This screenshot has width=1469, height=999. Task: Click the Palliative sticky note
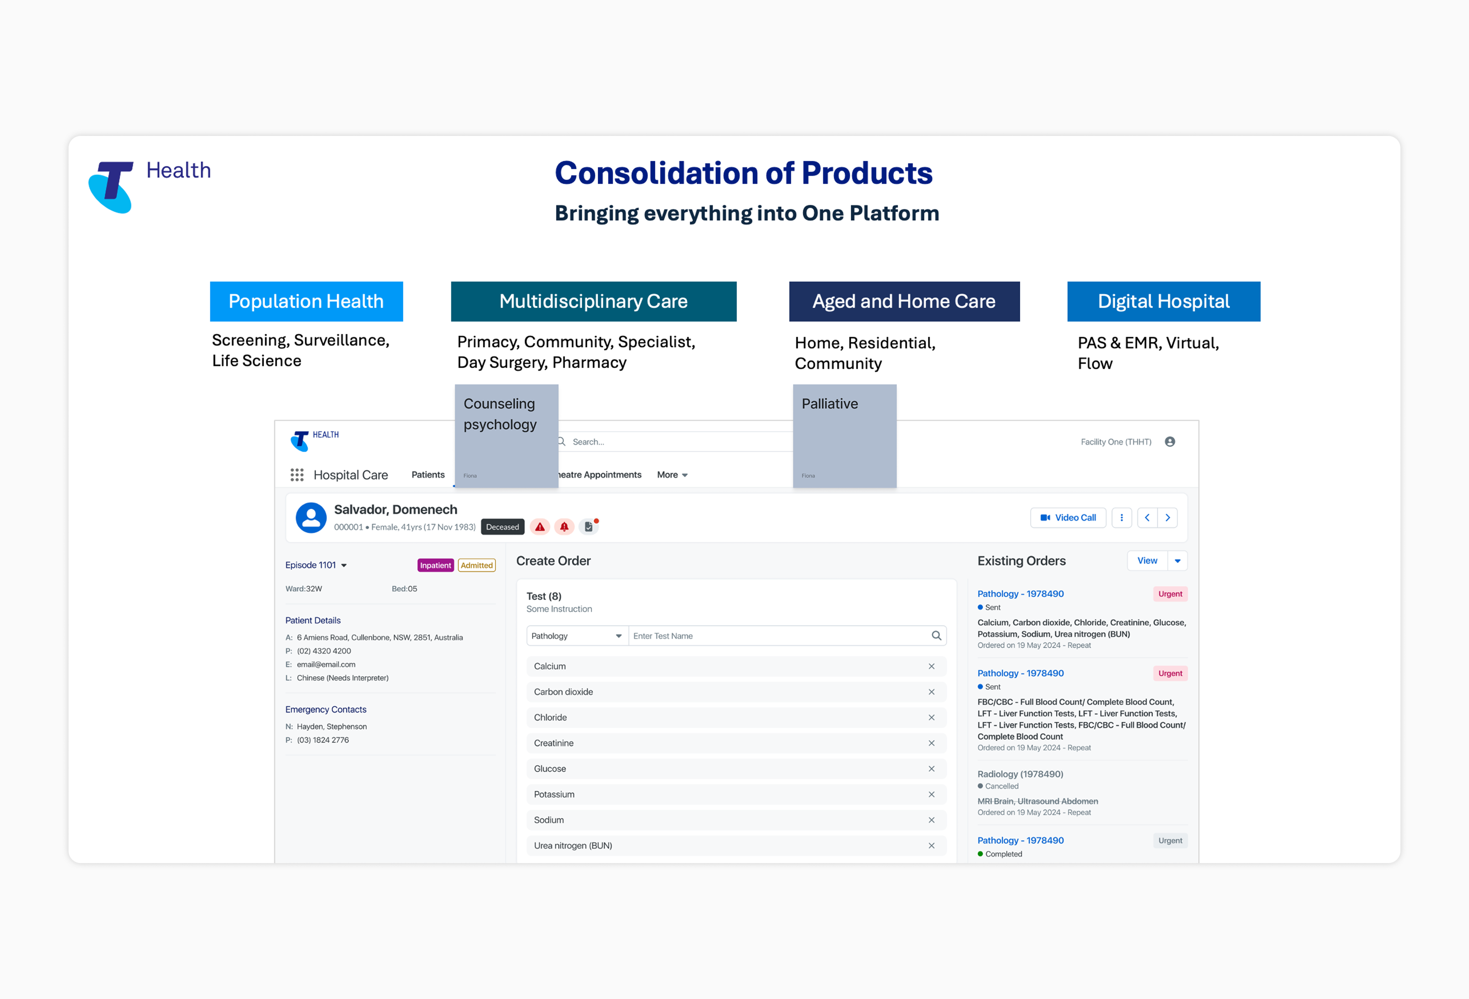[845, 436]
